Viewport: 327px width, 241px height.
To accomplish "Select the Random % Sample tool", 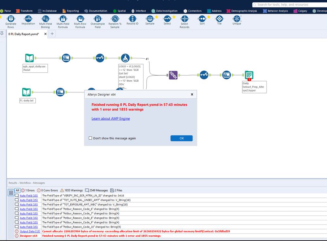I will 115,22.
